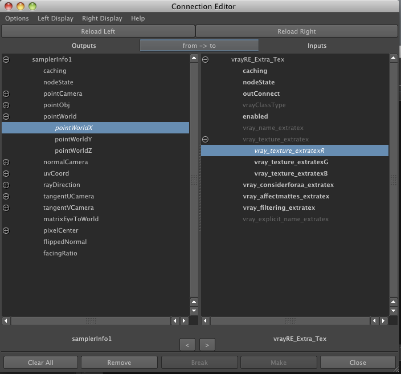
Task: Expand the pointObj attribute
Action: pyautogui.click(x=6, y=105)
